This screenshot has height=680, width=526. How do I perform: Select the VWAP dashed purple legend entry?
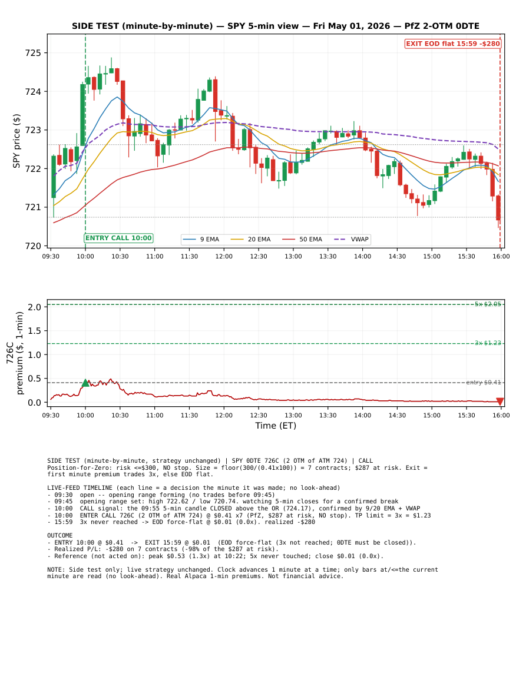(352, 240)
